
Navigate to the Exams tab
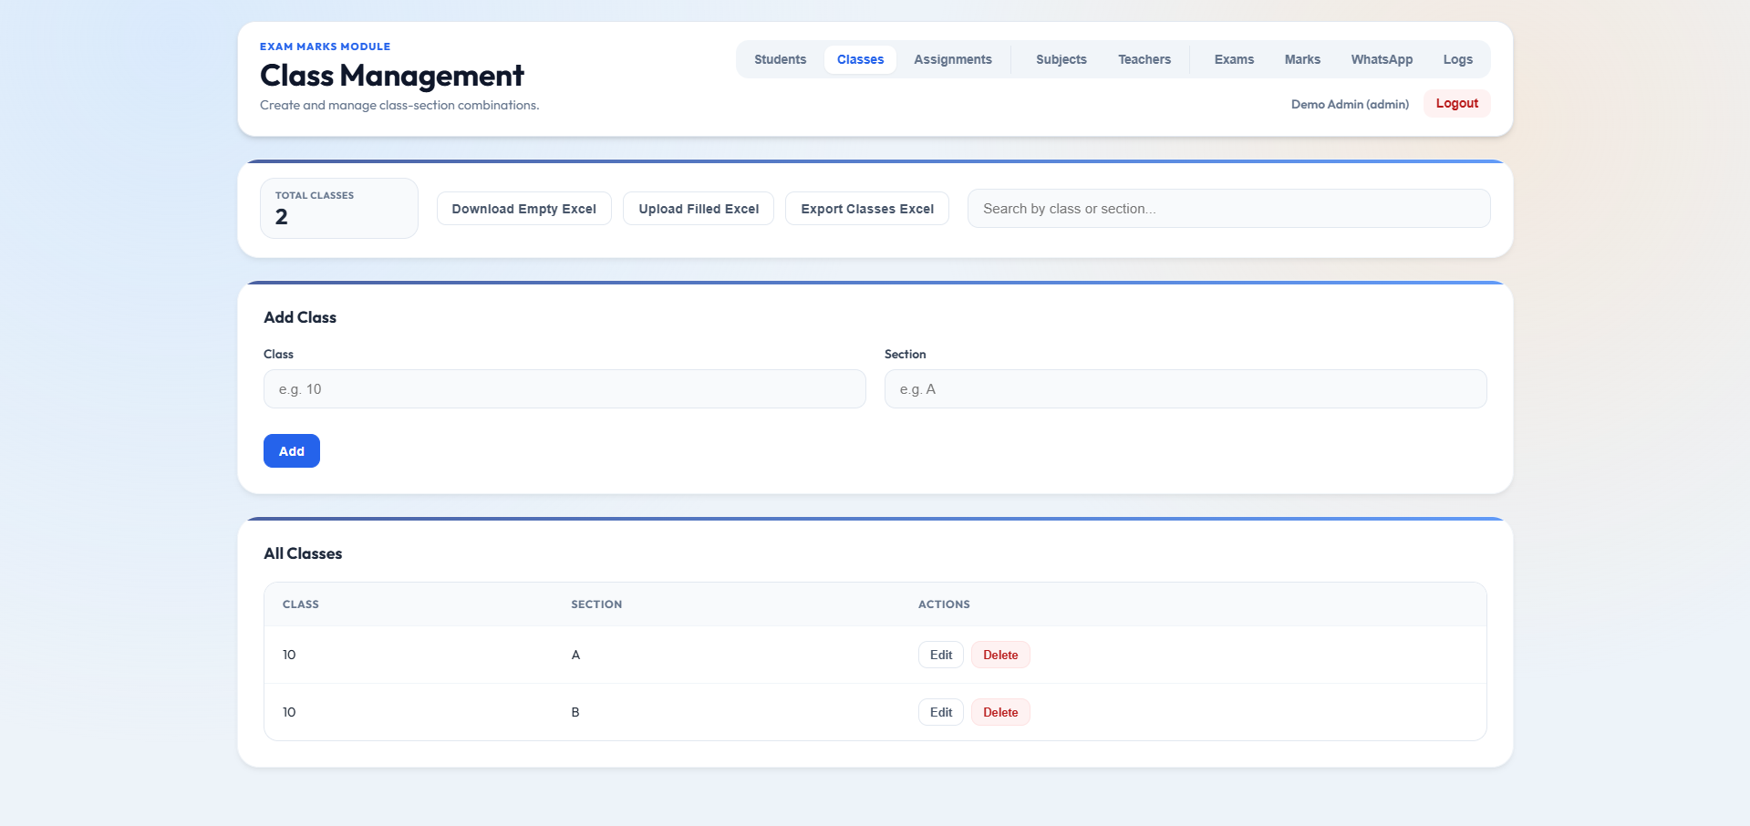click(x=1234, y=59)
